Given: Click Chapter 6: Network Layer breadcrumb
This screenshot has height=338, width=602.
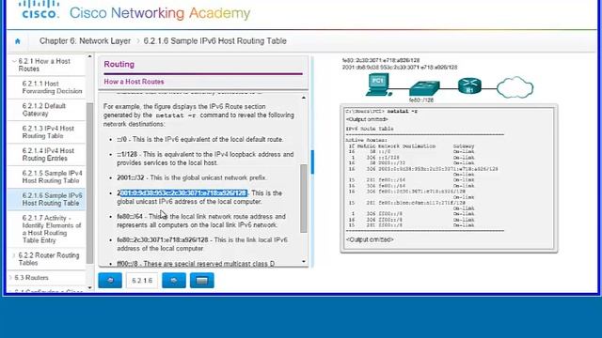Looking at the screenshot, I should click(x=85, y=41).
